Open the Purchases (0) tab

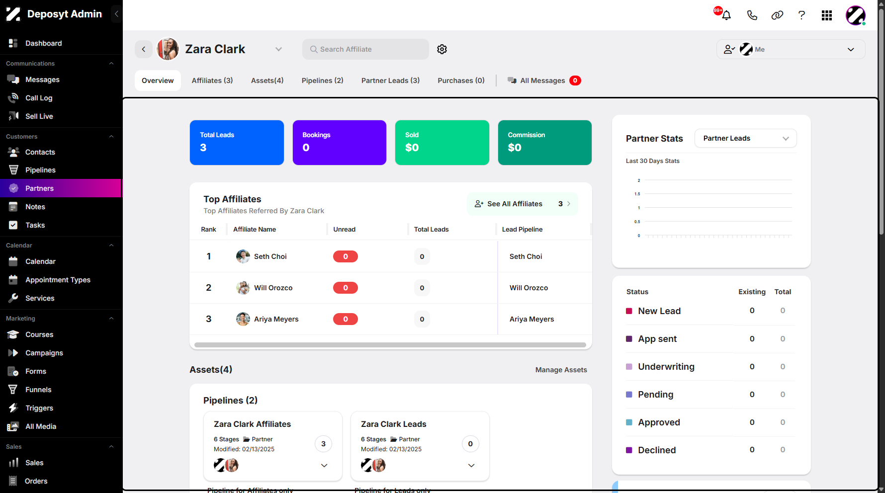pyautogui.click(x=461, y=81)
